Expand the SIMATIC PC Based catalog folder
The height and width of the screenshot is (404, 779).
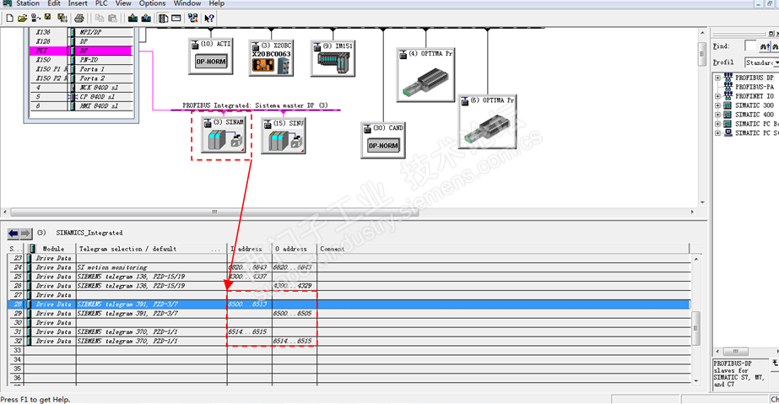(718, 124)
